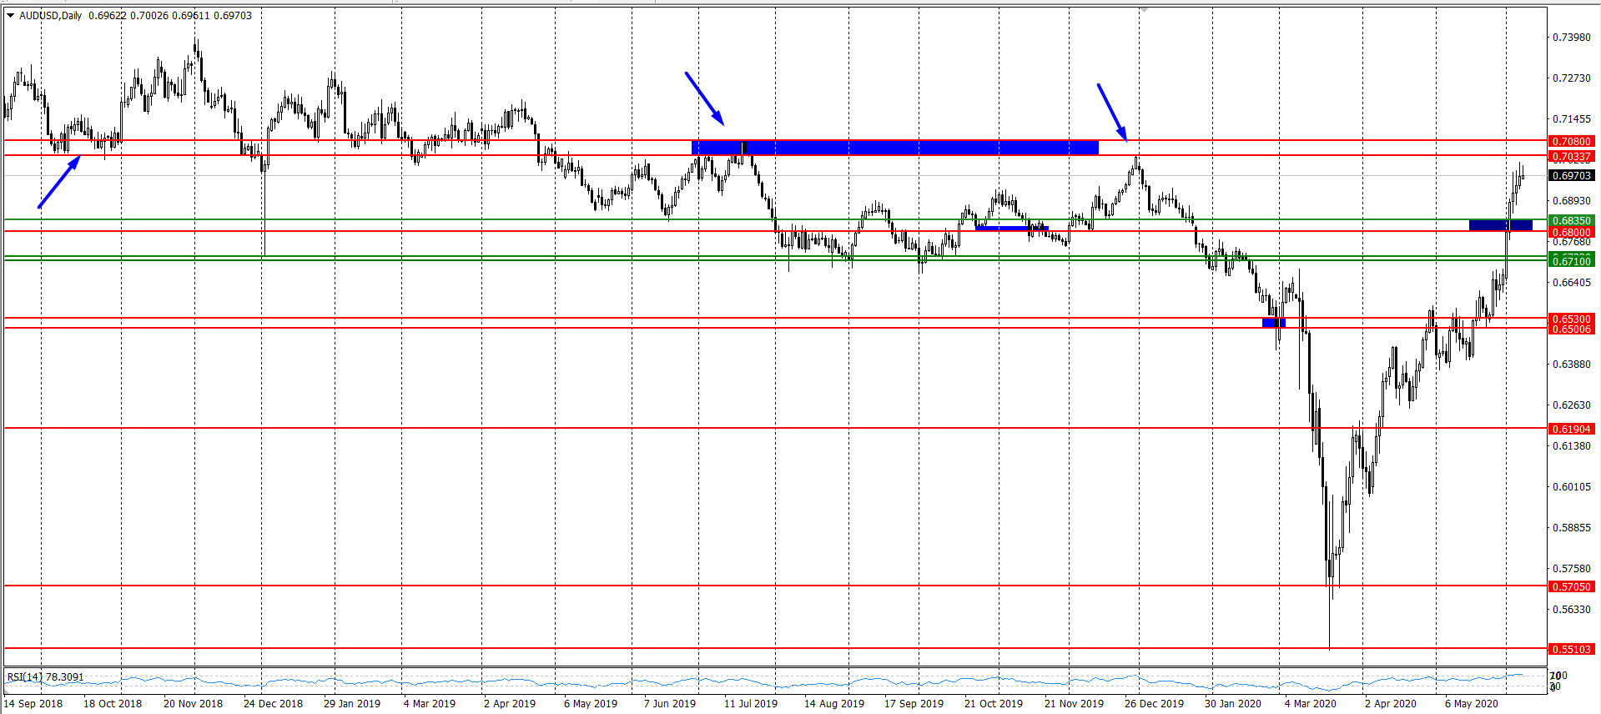
Task: Open the AUDUSD,Daily chart dropdown triangle
Action: point(11,16)
